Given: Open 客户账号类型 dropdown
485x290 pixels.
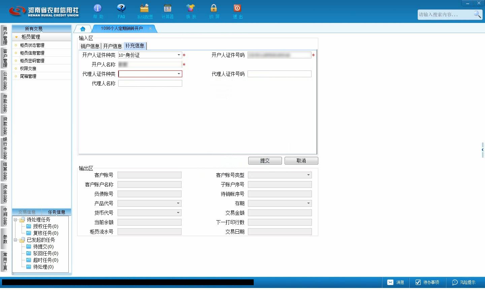Looking at the screenshot, I should [x=309, y=175].
